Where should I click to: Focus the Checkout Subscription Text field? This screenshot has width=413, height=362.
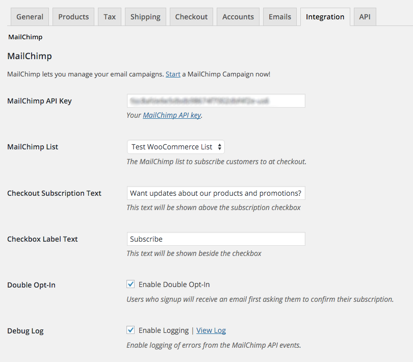pyautogui.click(x=216, y=193)
